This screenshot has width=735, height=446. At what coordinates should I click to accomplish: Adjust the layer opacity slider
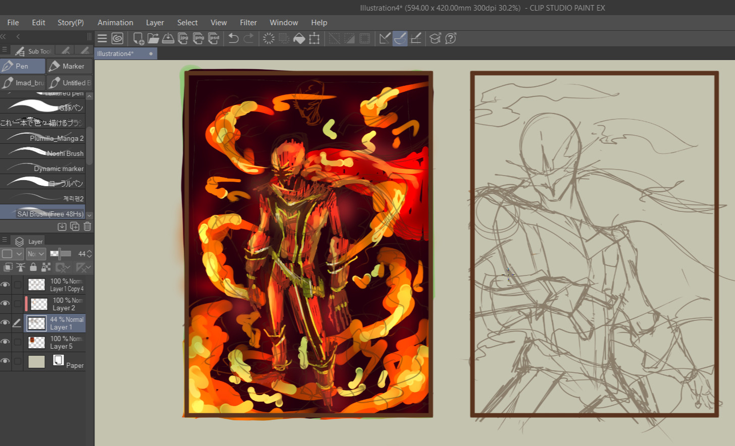61,253
